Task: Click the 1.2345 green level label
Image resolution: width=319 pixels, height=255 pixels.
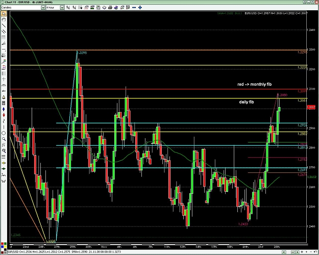Action: (15, 235)
